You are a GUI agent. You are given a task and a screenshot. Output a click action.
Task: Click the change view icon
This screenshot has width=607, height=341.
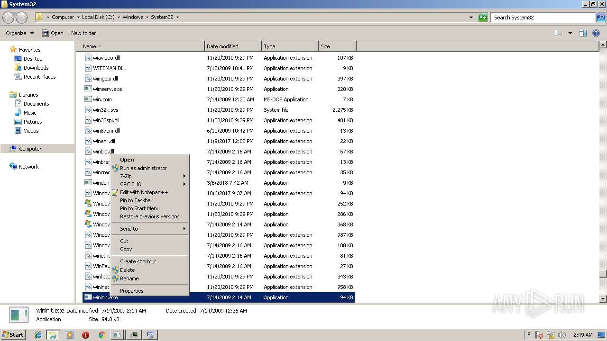[x=559, y=33]
